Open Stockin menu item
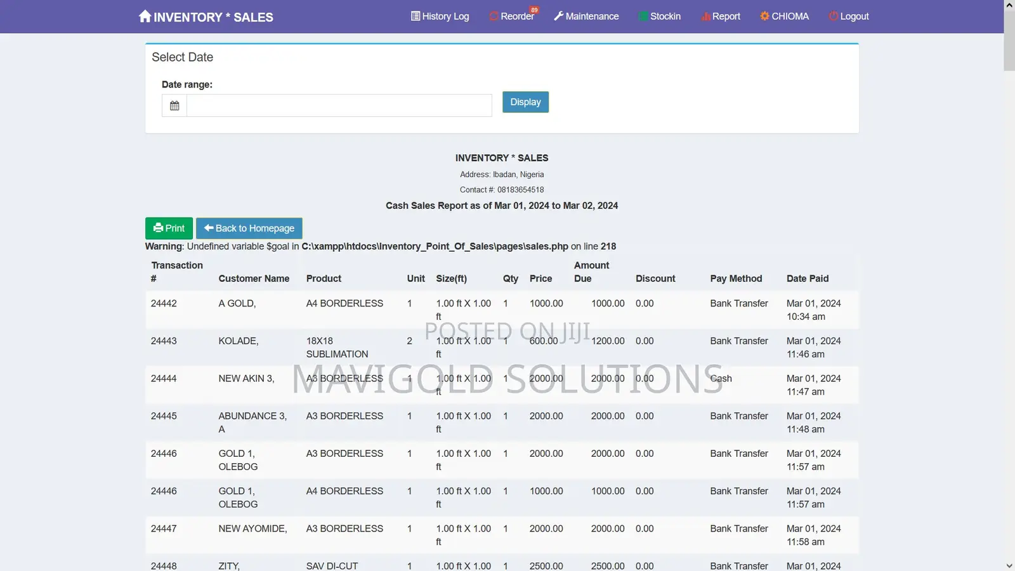This screenshot has width=1015, height=571. point(660,16)
